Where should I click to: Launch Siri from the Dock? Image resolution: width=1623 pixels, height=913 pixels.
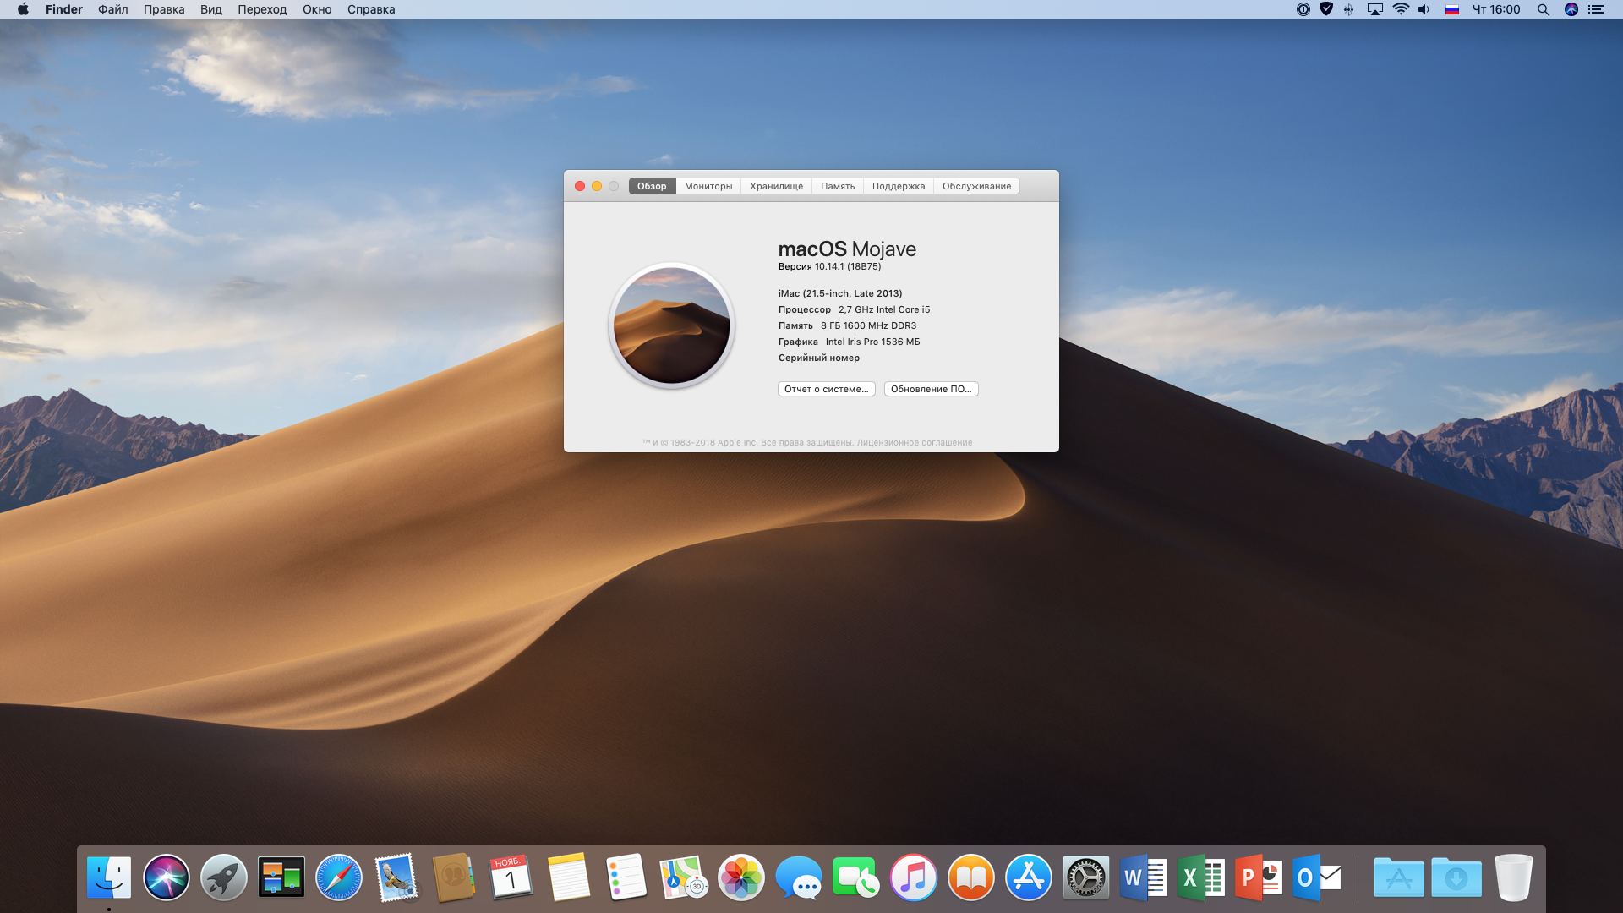pyautogui.click(x=167, y=877)
